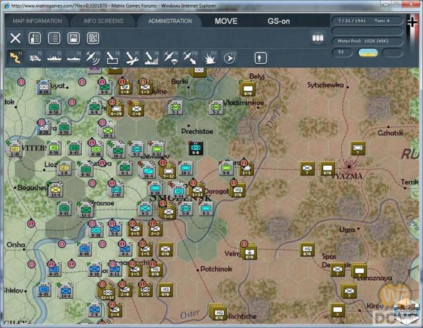Click the X icon in Administration toolbar
The width and height of the screenshot is (423, 328).
click(x=15, y=38)
